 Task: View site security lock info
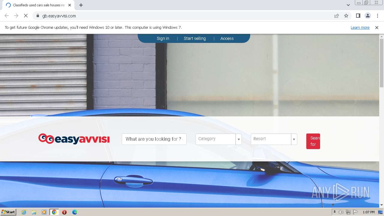[x=38, y=16]
